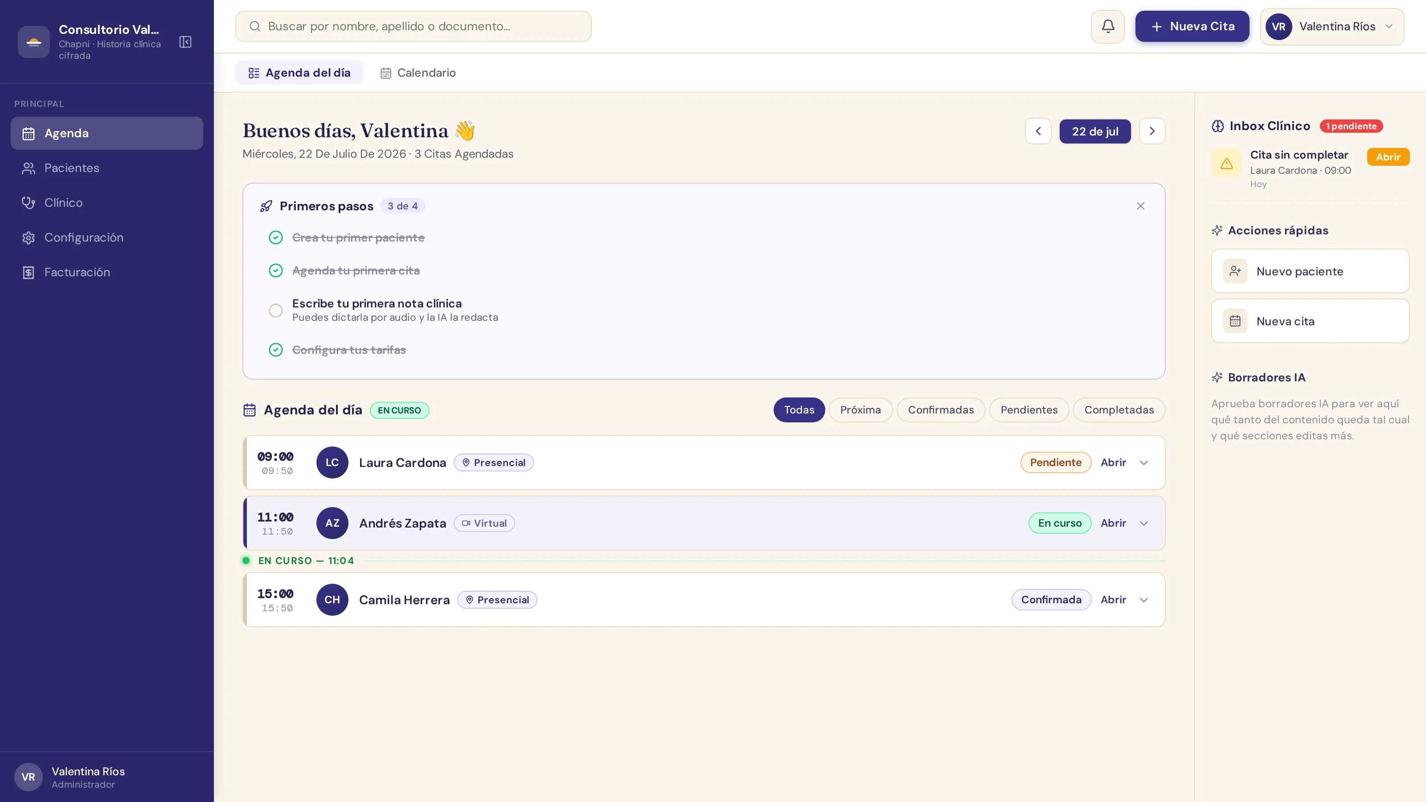Image resolution: width=1426 pixels, height=802 pixels.
Task: Focus the patient search field
Action: tap(413, 27)
